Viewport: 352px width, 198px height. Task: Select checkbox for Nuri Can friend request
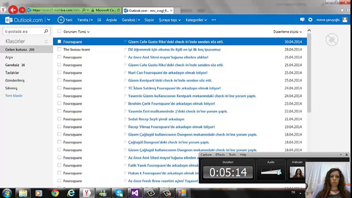pos(59,72)
